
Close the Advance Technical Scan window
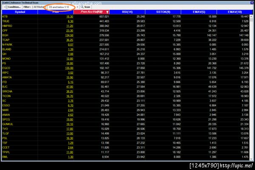click(x=252, y=3)
